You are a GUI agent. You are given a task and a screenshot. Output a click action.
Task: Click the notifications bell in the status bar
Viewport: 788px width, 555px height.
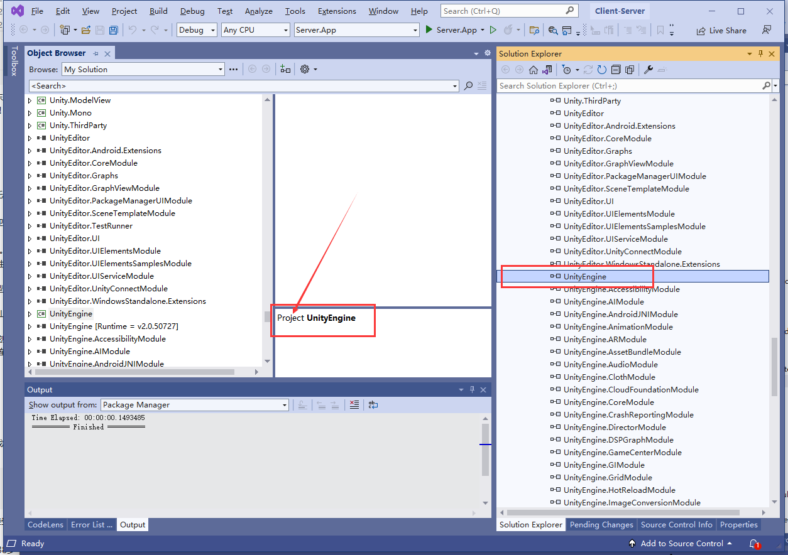point(754,544)
